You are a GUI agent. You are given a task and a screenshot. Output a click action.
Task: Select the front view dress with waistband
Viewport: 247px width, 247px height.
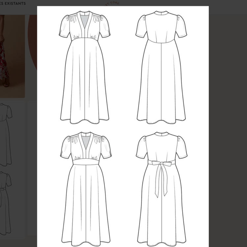(86, 198)
